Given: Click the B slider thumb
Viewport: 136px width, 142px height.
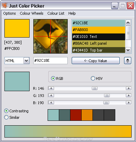Looking at the screenshot, I should pos(106,103).
